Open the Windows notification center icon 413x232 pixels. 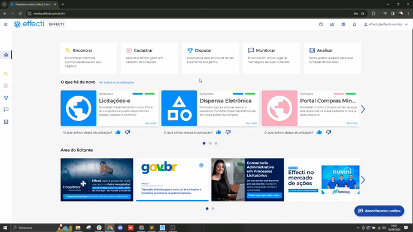[406, 228]
